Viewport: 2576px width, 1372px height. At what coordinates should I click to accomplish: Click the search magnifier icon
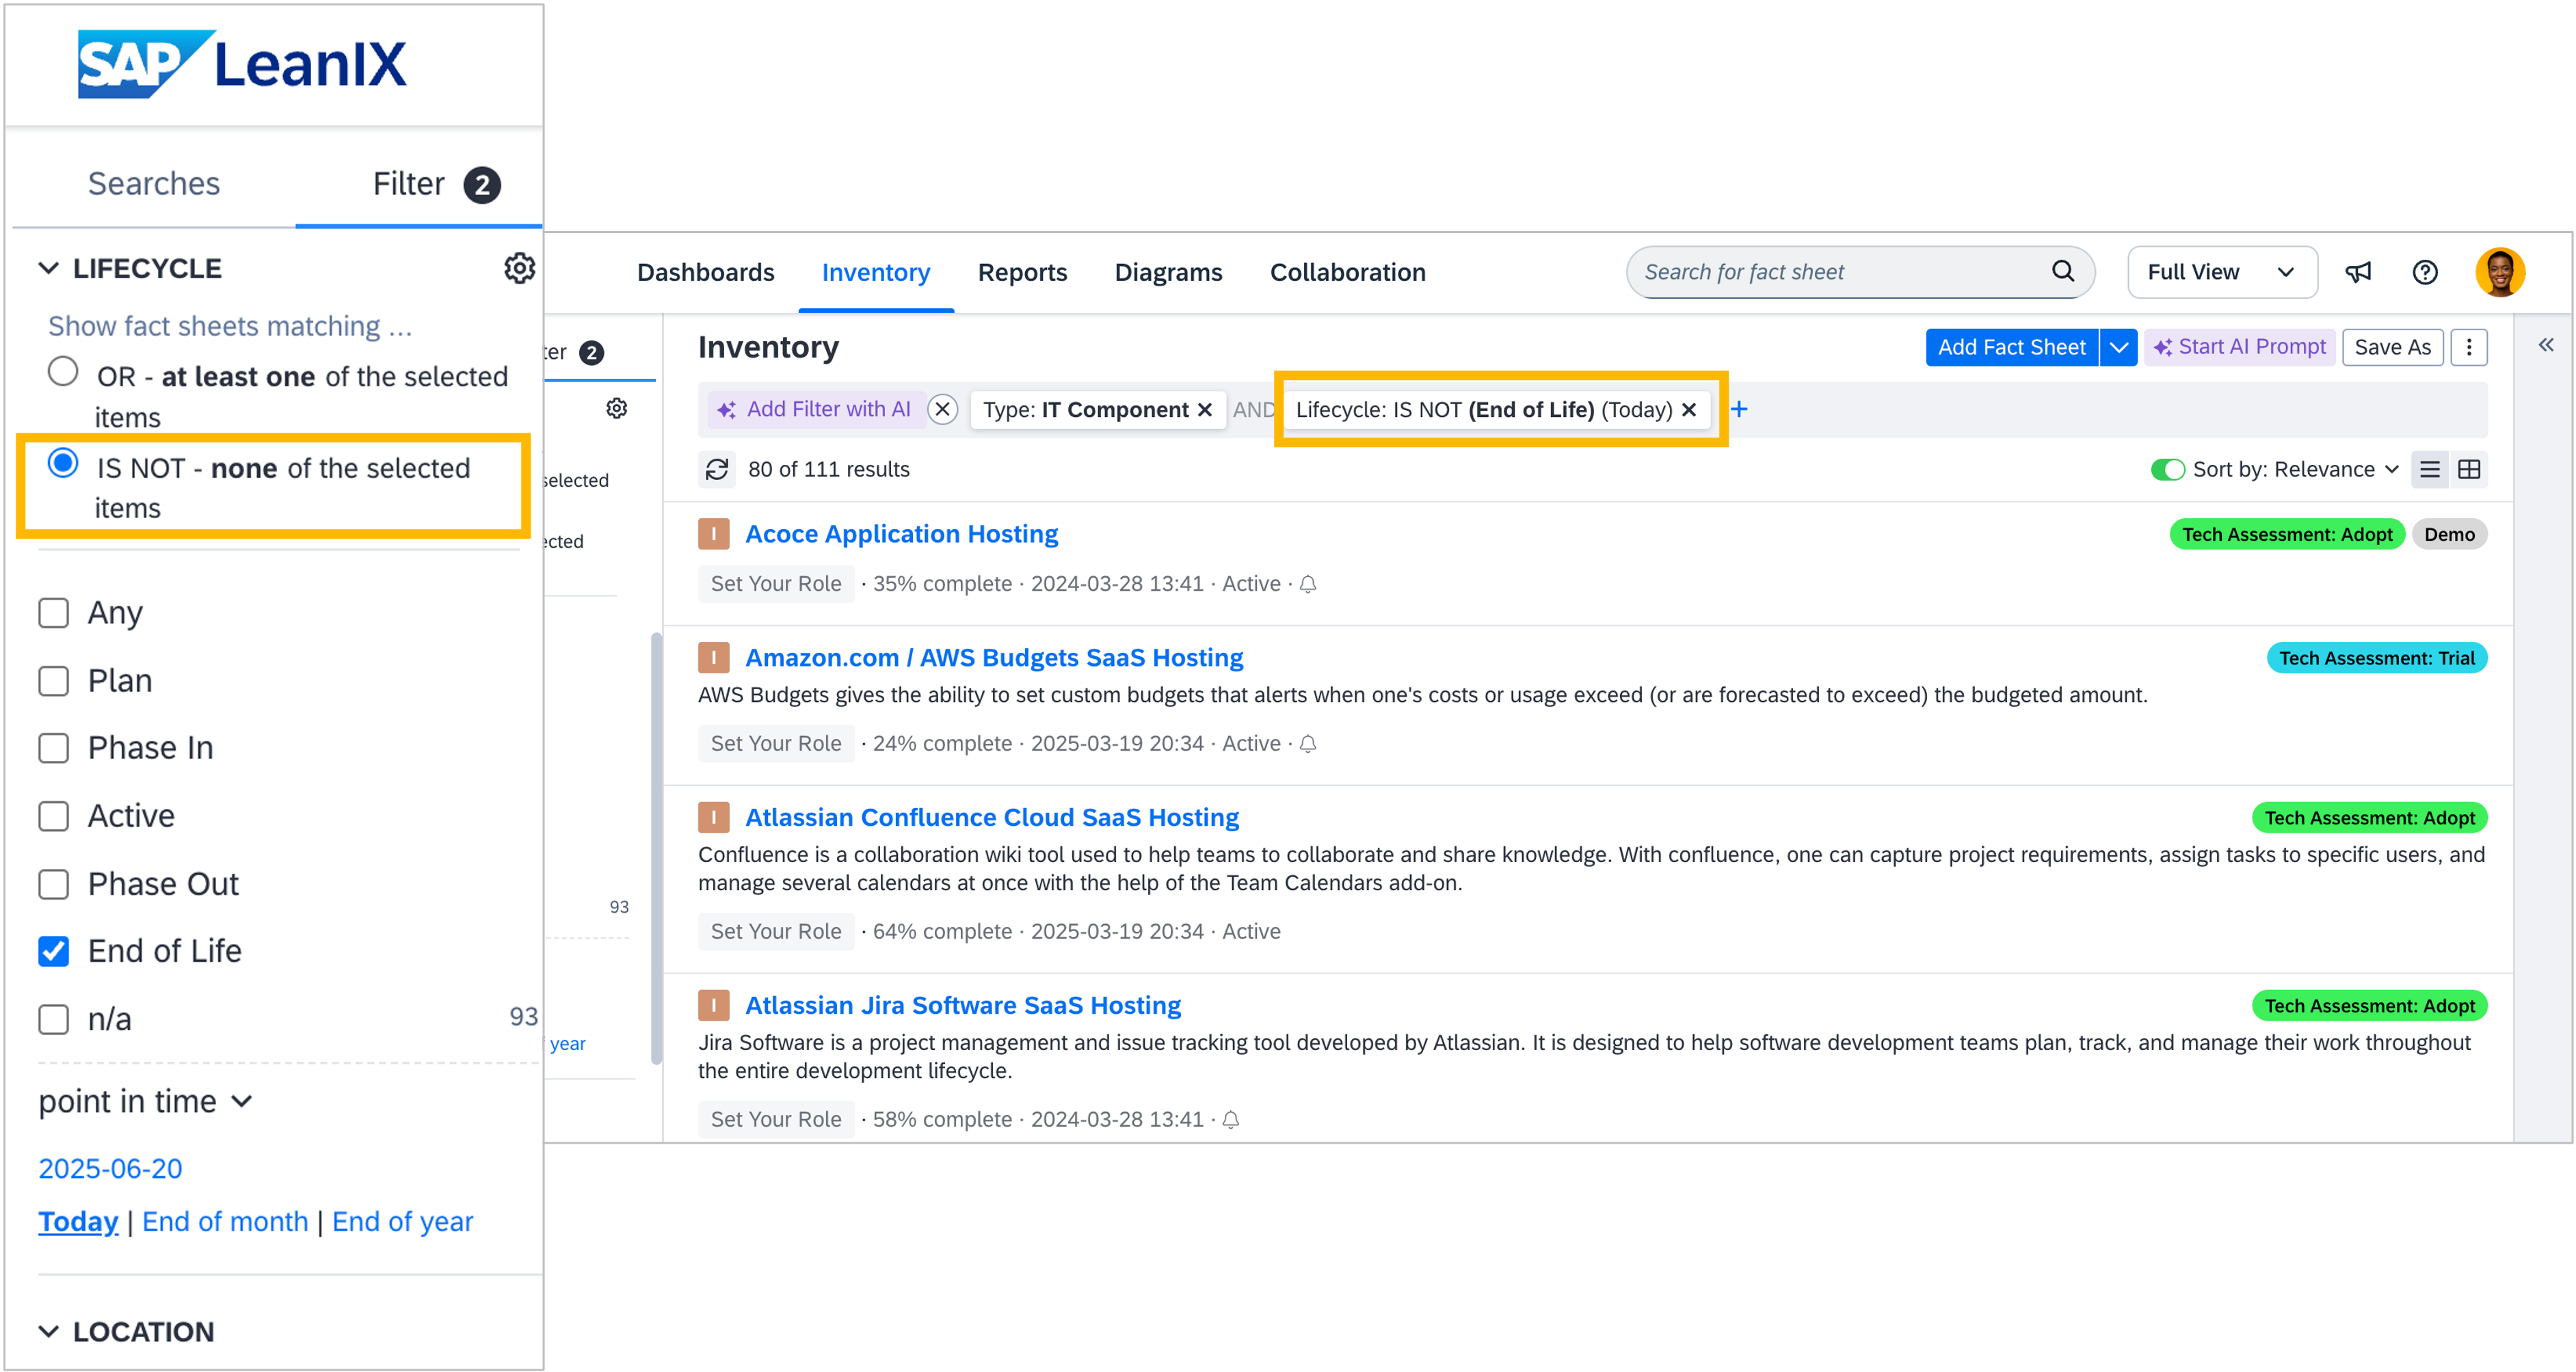tap(2063, 271)
